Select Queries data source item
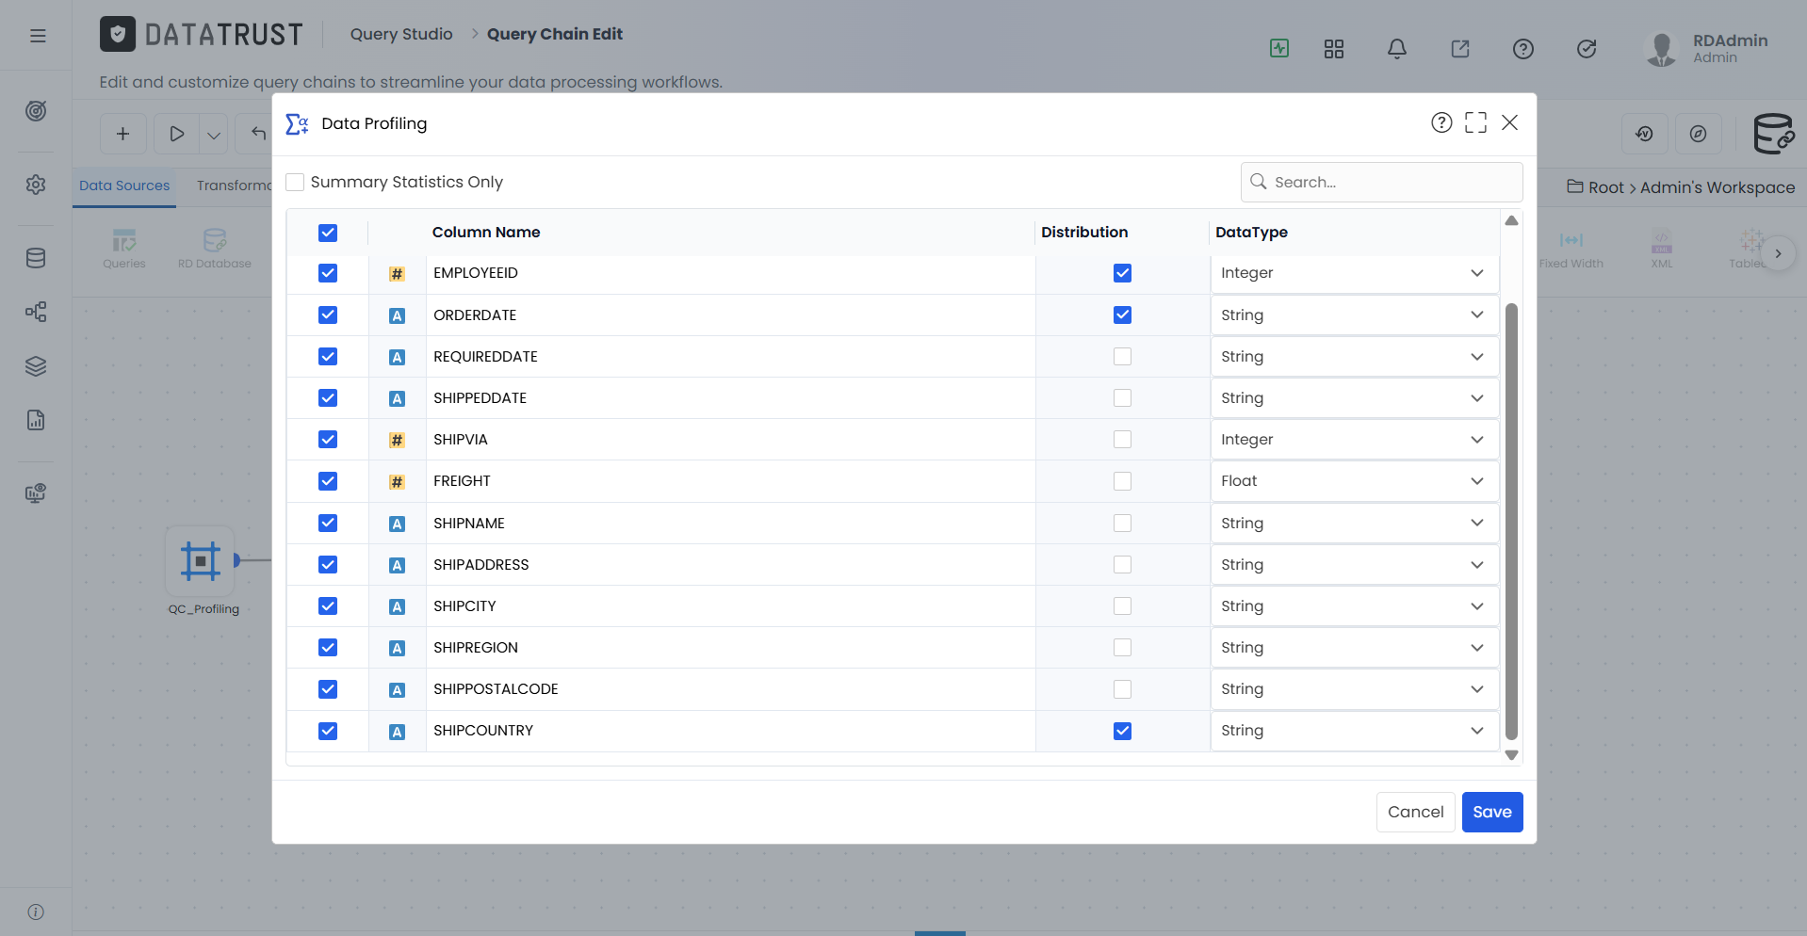This screenshot has width=1807, height=936. coord(124,250)
